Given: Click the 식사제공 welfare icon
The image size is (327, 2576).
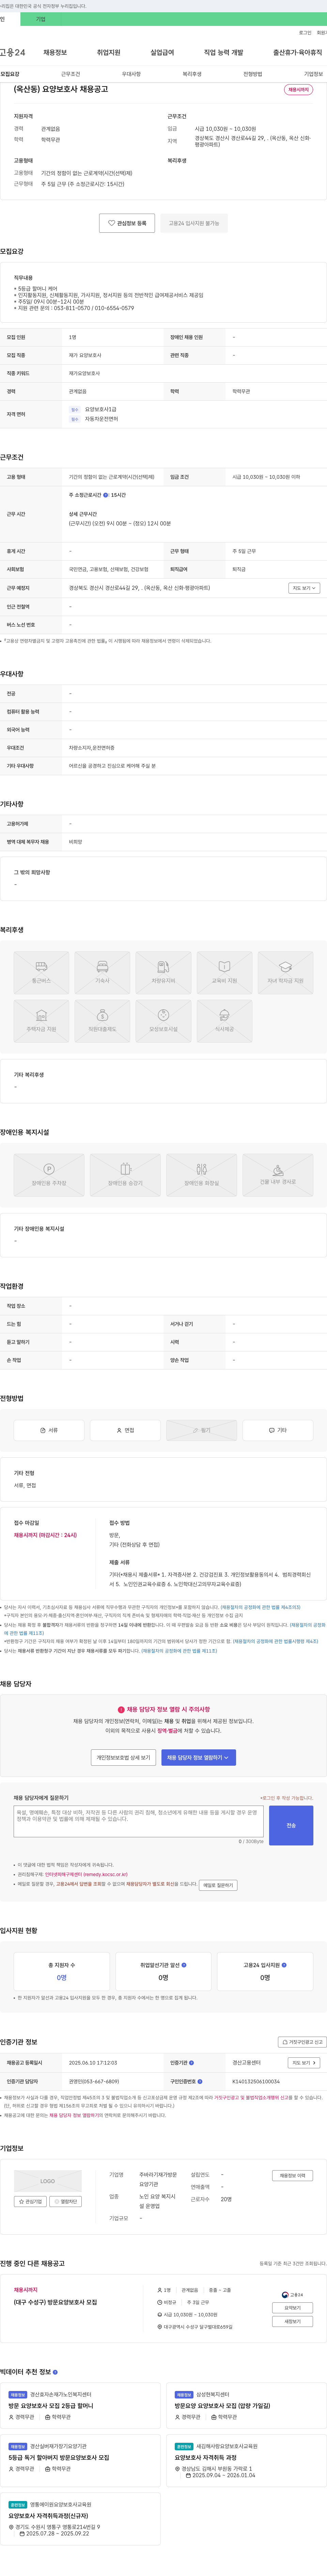Looking at the screenshot, I should (224, 1021).
